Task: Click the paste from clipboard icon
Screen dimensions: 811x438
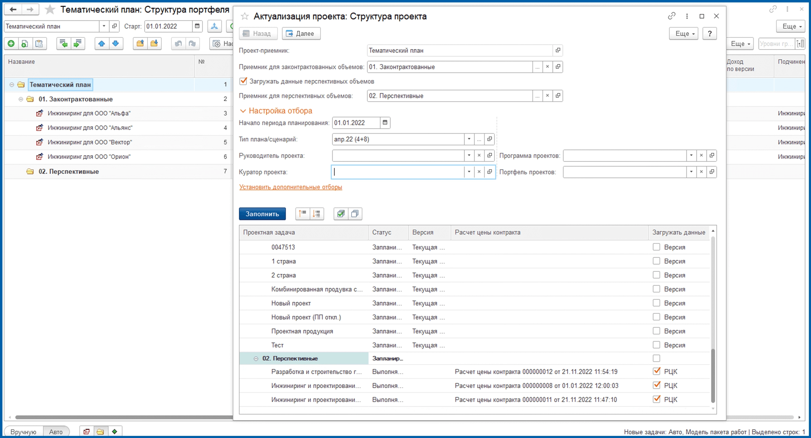Action: click(39, 44)
